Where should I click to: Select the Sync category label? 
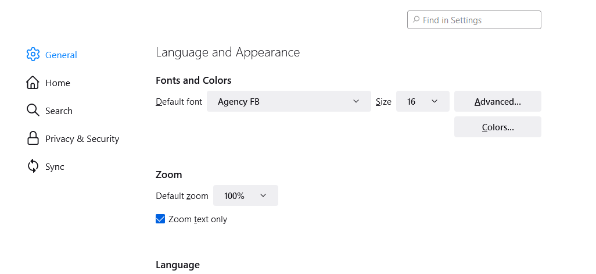tap(55, 167)
